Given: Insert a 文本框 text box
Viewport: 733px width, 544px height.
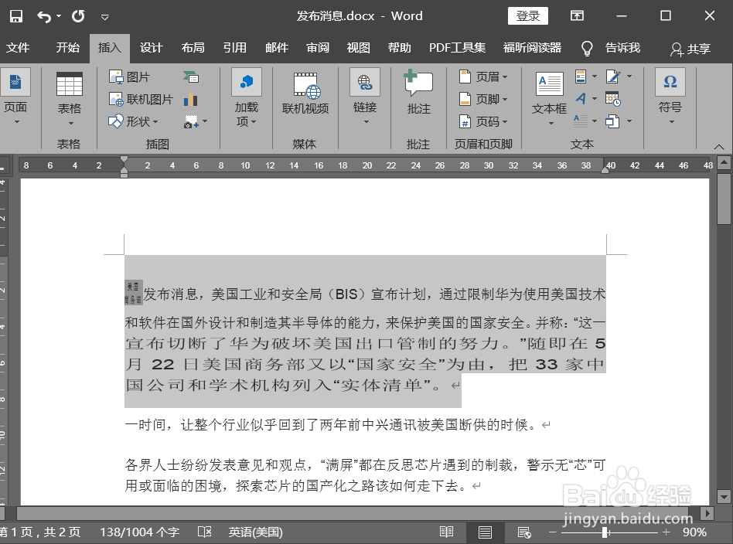Looking at the screenshot, I should [549, 99].
